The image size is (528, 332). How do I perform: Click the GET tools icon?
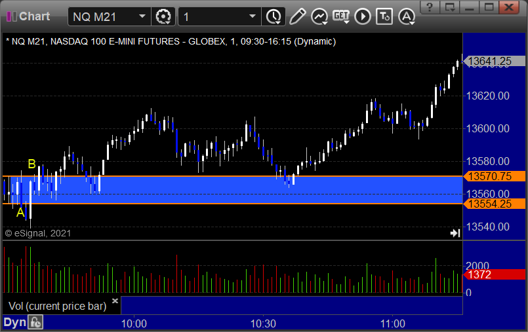(x=341, y=16)
